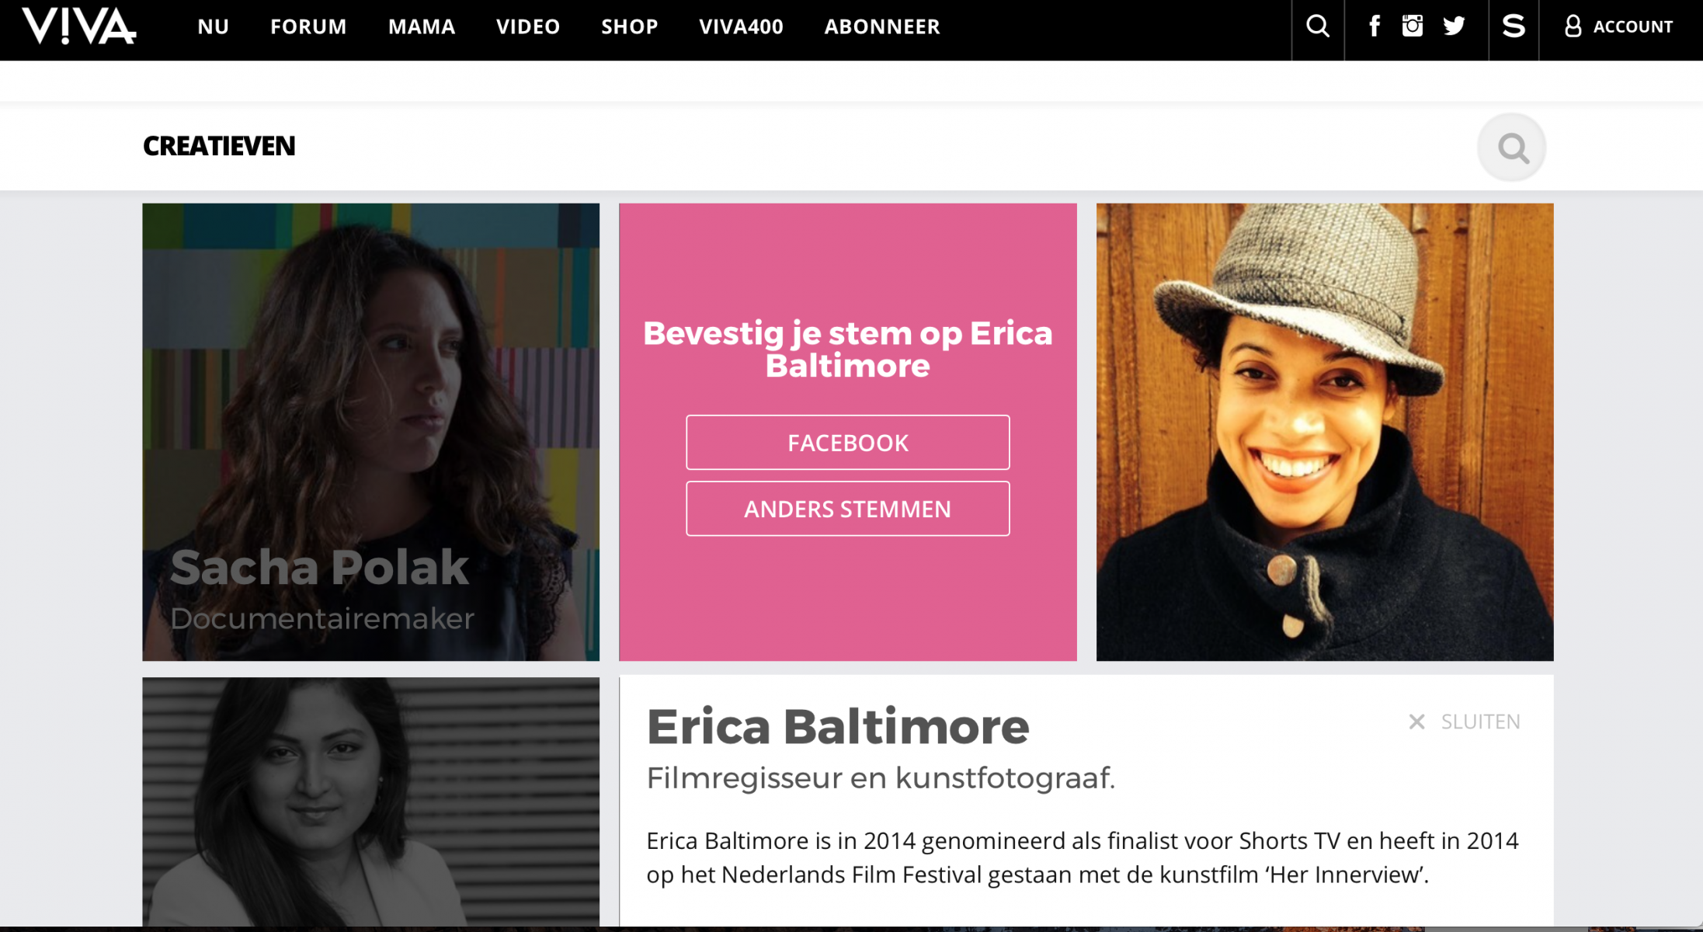This screenshot has height=932, width=1703.
Task: Open the VIVA Instagram icon
Action: tap(1412, 26)
